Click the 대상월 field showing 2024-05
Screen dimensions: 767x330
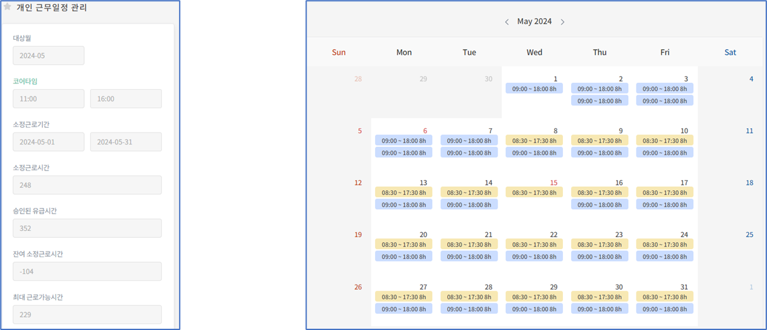(49, 55)
